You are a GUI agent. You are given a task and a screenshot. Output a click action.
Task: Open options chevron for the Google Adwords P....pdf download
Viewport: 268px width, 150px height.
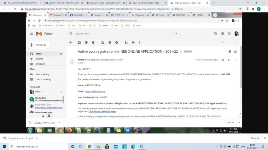(x=37, y=138)
